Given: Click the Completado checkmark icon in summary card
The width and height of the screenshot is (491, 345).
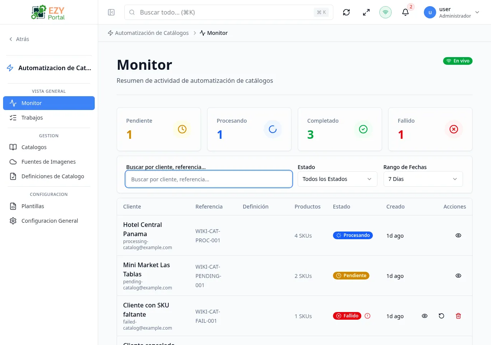Looking at the screenshot, I should (363, 129).
